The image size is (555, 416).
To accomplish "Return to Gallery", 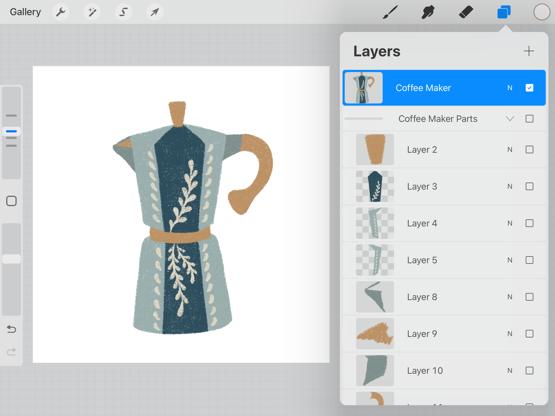I will pos(25,12).
